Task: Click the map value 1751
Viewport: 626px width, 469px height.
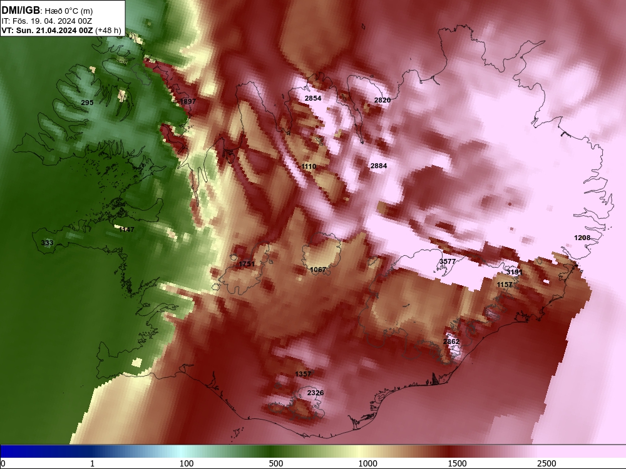Action: pyautogui.click(x=246, y=264)
